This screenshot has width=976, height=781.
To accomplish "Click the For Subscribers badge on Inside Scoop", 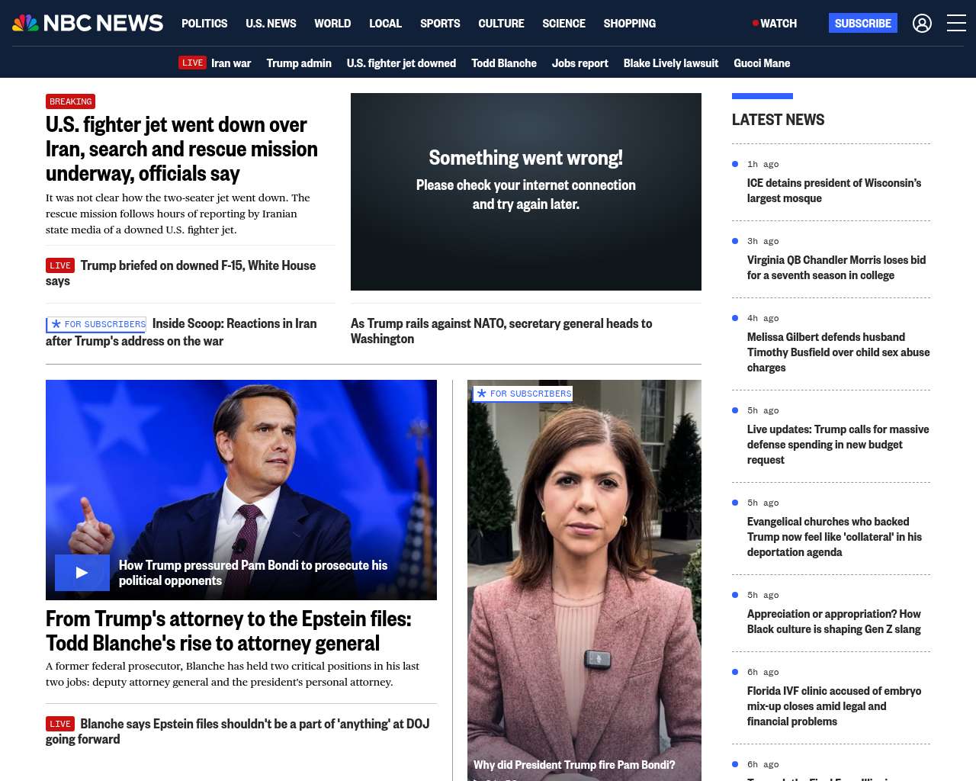I will [x=97, y=324].
